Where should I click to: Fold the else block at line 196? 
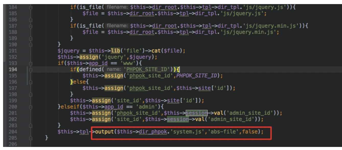click(31, 82)
